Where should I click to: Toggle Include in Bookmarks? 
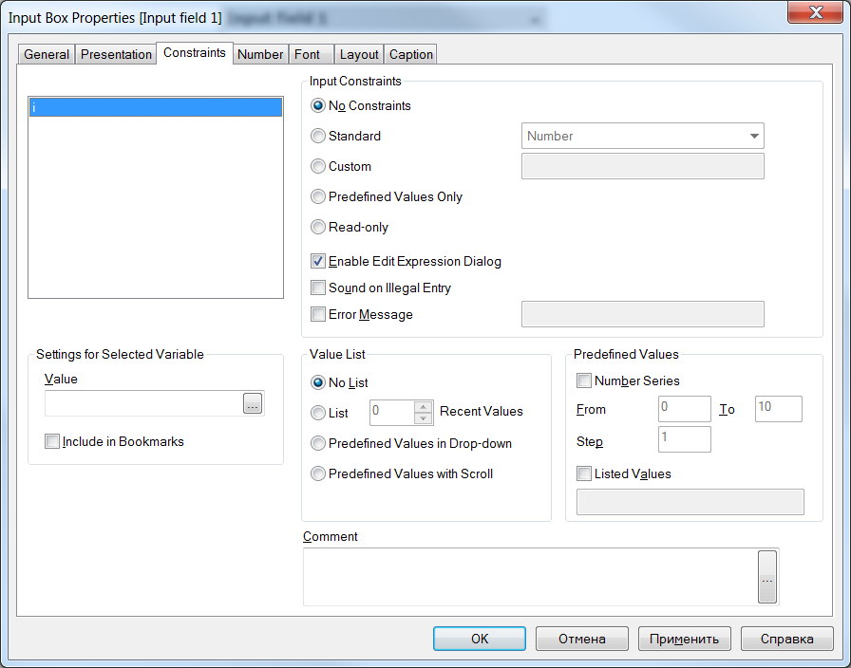52,441
